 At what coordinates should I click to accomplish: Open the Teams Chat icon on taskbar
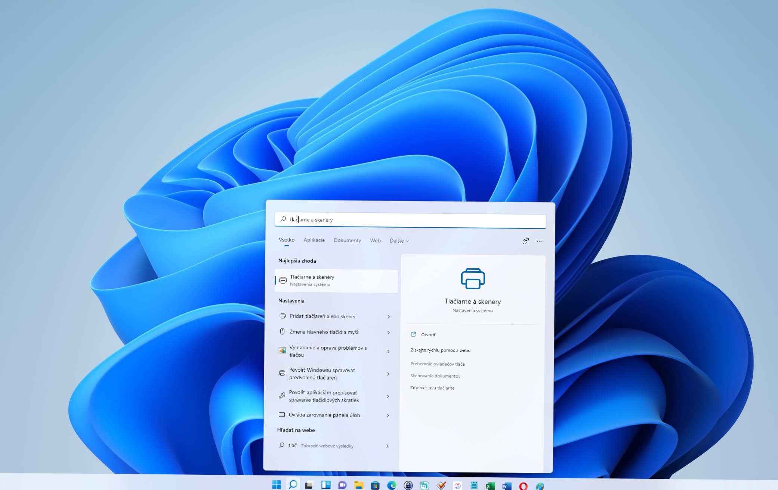coord(342,485)
